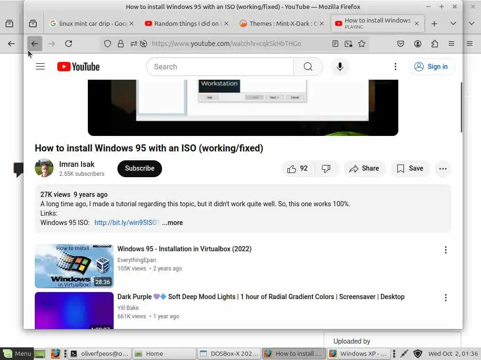Like the video with thumbs up
This screenshot has width=481, height=360.
pos(297,168)
